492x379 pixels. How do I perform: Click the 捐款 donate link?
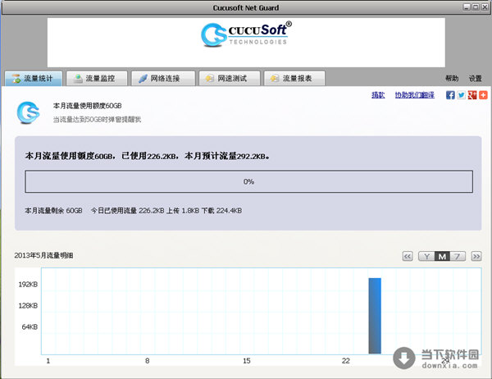click(x=378, y=95)
